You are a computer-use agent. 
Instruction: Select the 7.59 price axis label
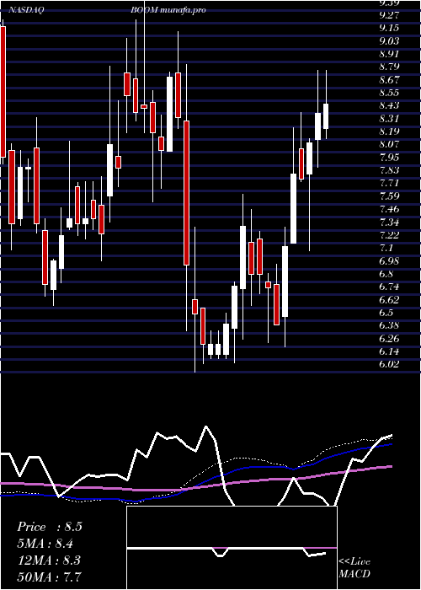389,196
